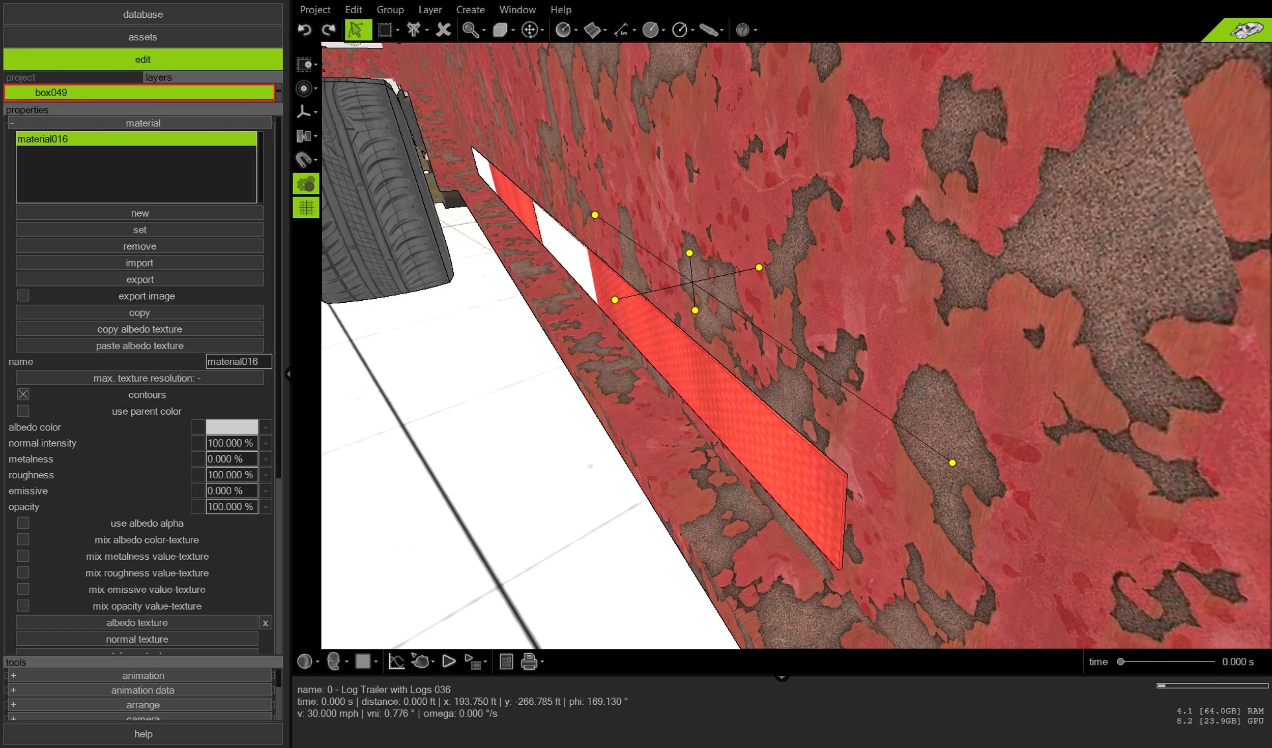
Task: Click the redo arrow icon
Action: 329,30
